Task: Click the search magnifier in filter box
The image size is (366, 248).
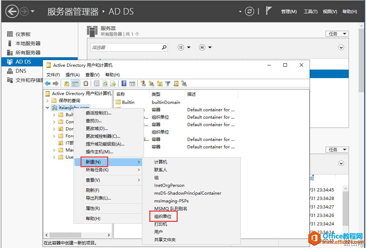Action: pos(164,47)
